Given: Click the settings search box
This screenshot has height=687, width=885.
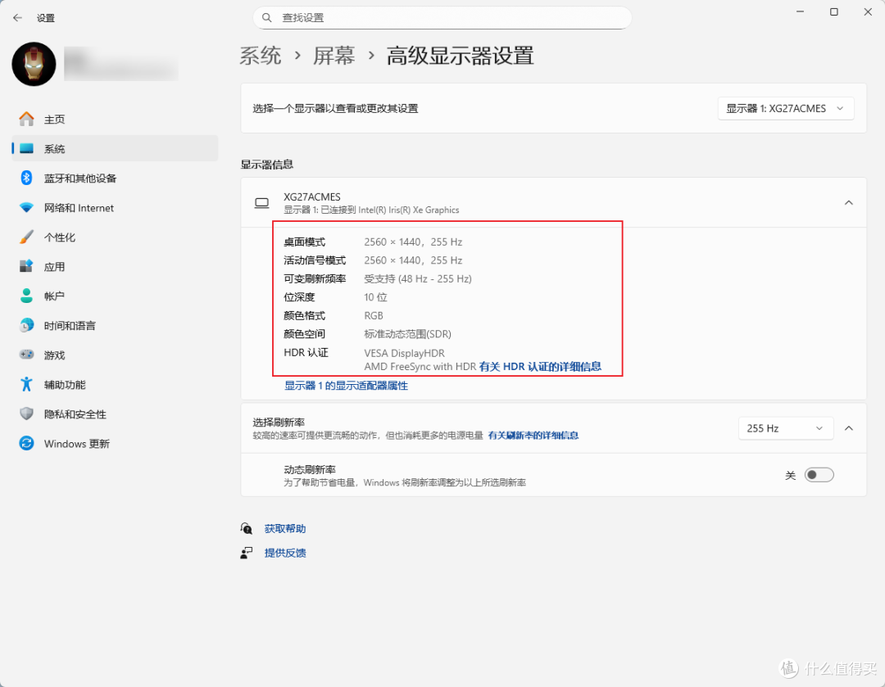Looking at the screenshot, I should click(x=442, y=17).
